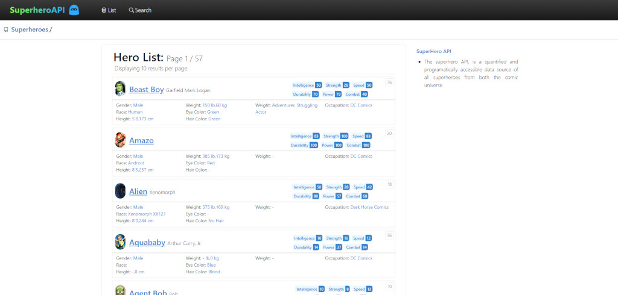This screenshot has width=618, height=295.
Task: Click Beast Boy's Intelligence 50 badge
Action: 307,85
